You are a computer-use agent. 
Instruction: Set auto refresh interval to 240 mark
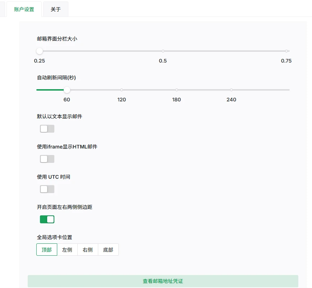[231, 90]
